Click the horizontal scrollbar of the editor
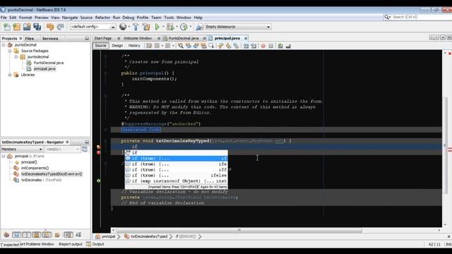452x254 pixels. tap(239, 230)
